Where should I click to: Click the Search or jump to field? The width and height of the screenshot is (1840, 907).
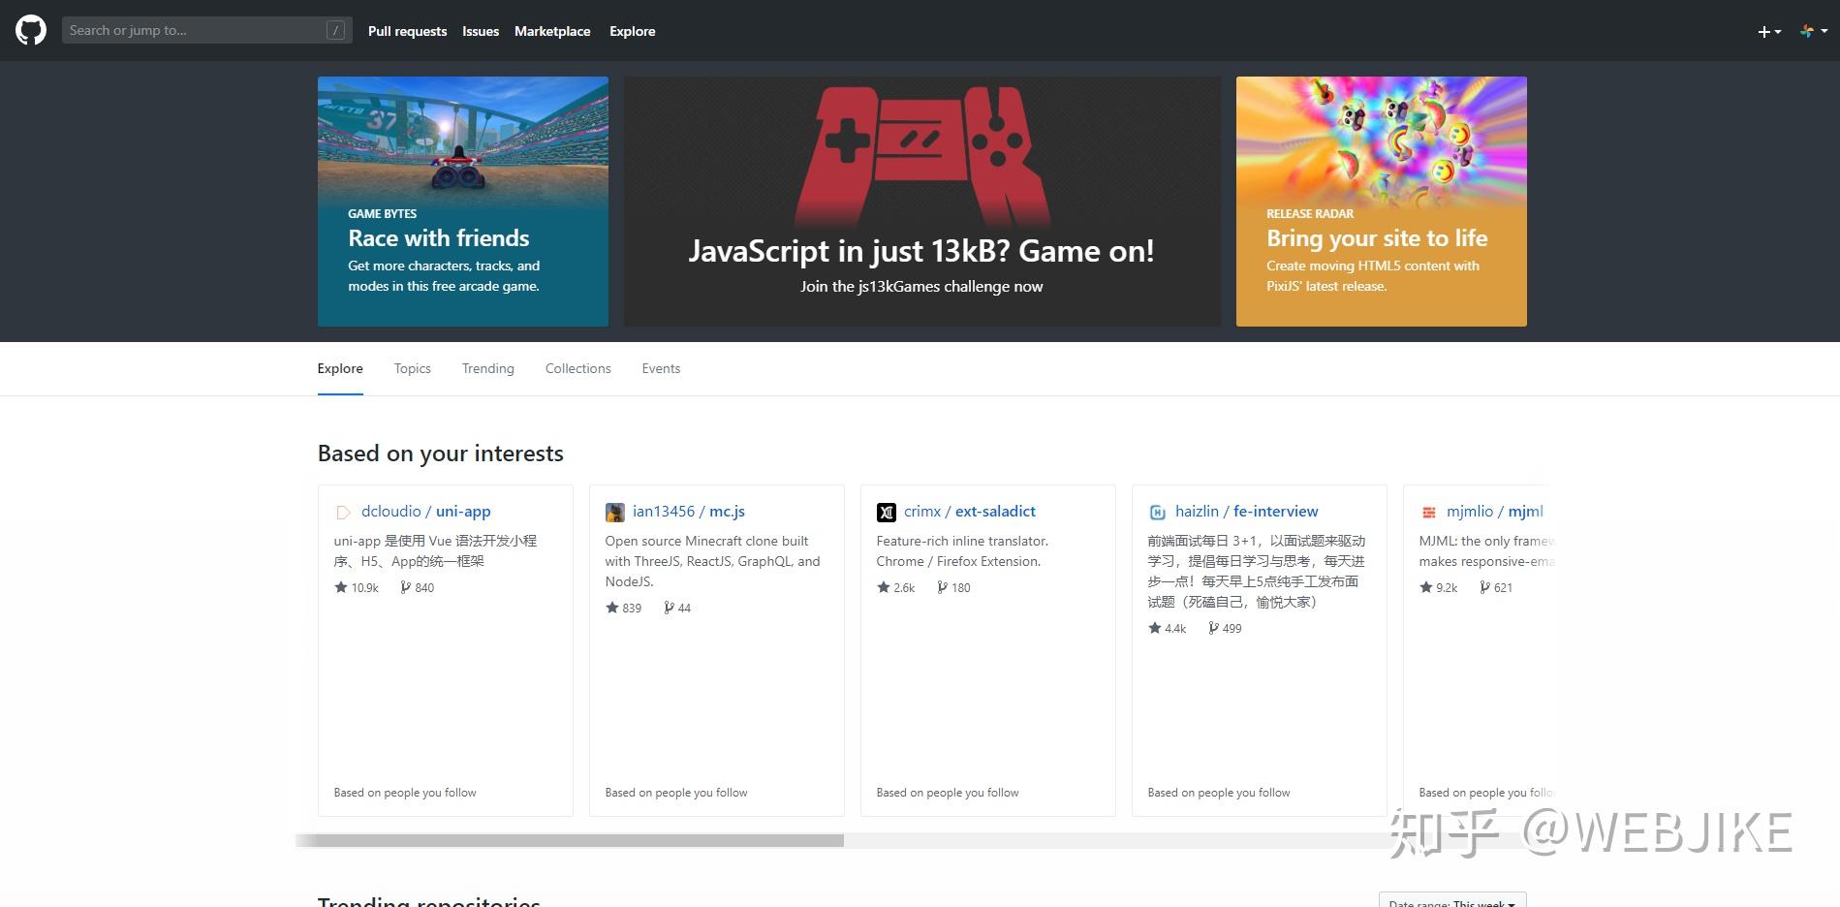click(x=194, y=30)
